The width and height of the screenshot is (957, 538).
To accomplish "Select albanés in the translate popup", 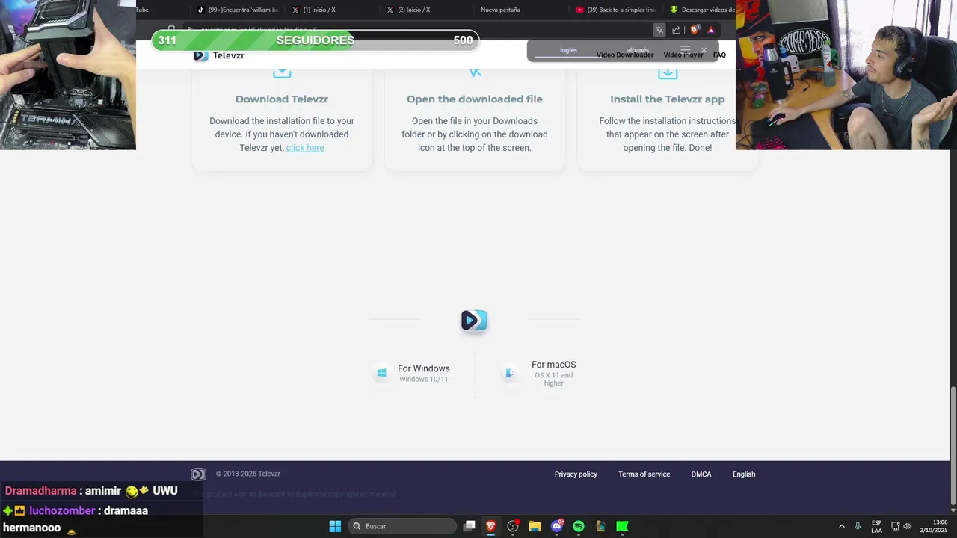I will pos(638,50).
